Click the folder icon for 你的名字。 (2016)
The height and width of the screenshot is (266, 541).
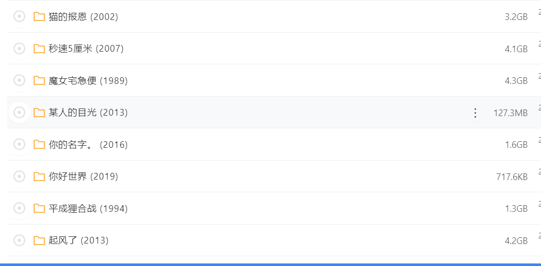coord(39,145)
